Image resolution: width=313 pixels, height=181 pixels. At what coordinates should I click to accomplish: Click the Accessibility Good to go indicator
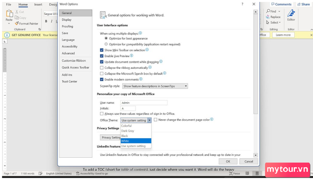(92, 173)
